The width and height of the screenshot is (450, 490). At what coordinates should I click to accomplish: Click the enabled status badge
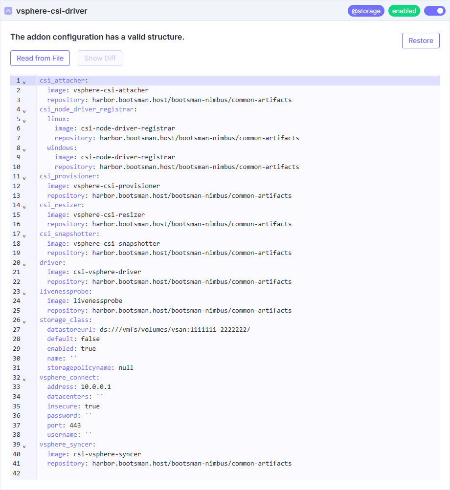pyautogui.click(x=404, y=11)
